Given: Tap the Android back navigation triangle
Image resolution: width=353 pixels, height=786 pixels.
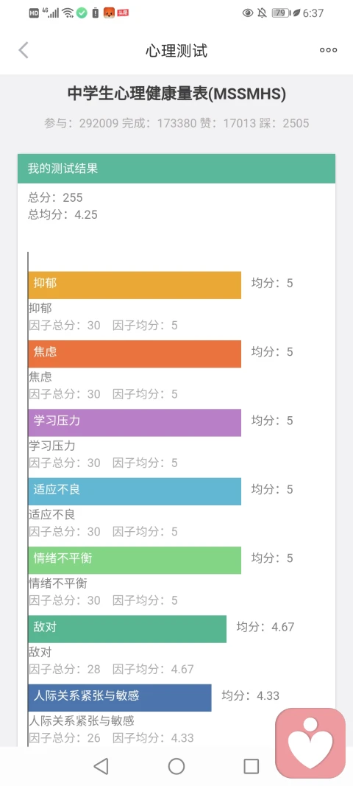Looking at the screenshot, I should [101, 766].
